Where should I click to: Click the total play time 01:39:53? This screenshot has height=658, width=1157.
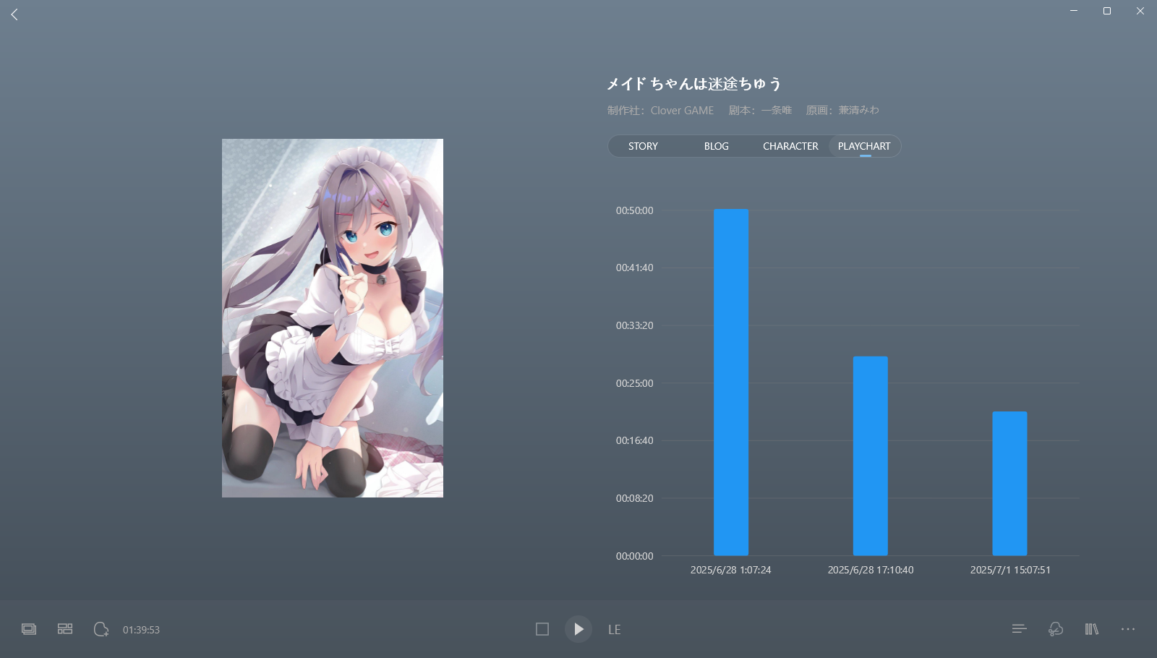pos(141,630)
